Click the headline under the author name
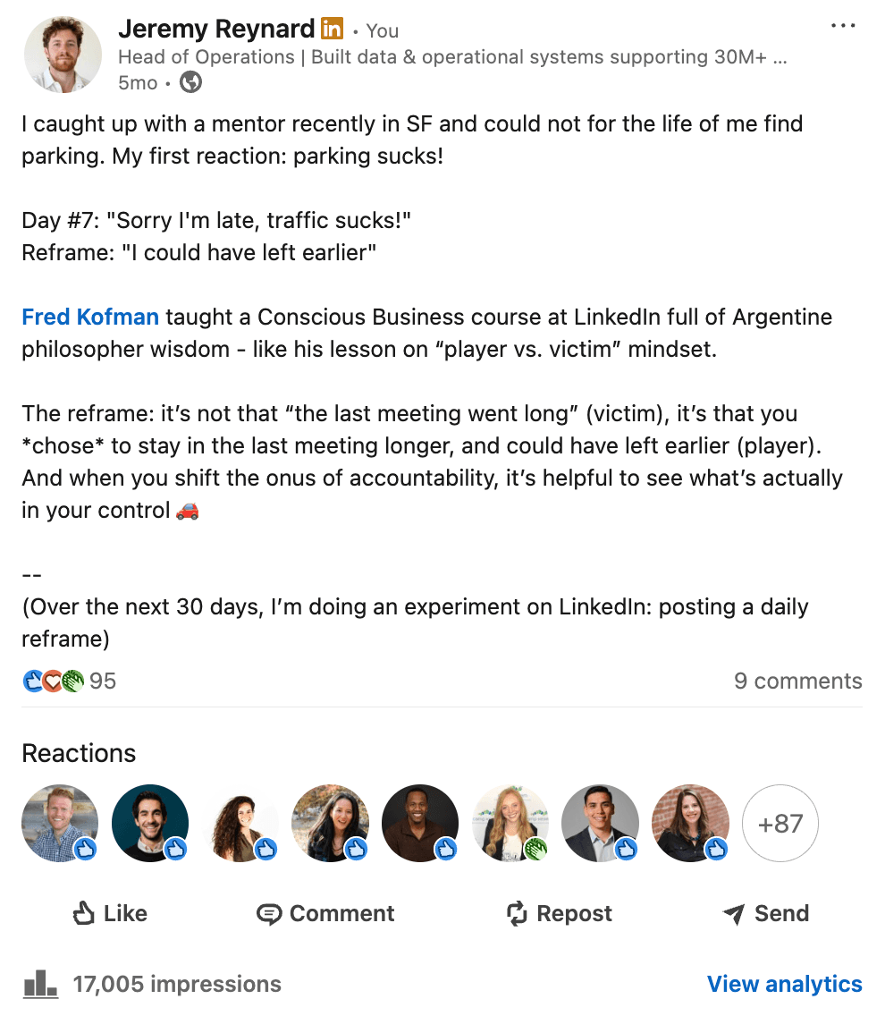Image resolution: width=885 pixels, height=1016 pixels. click(451, 57)
